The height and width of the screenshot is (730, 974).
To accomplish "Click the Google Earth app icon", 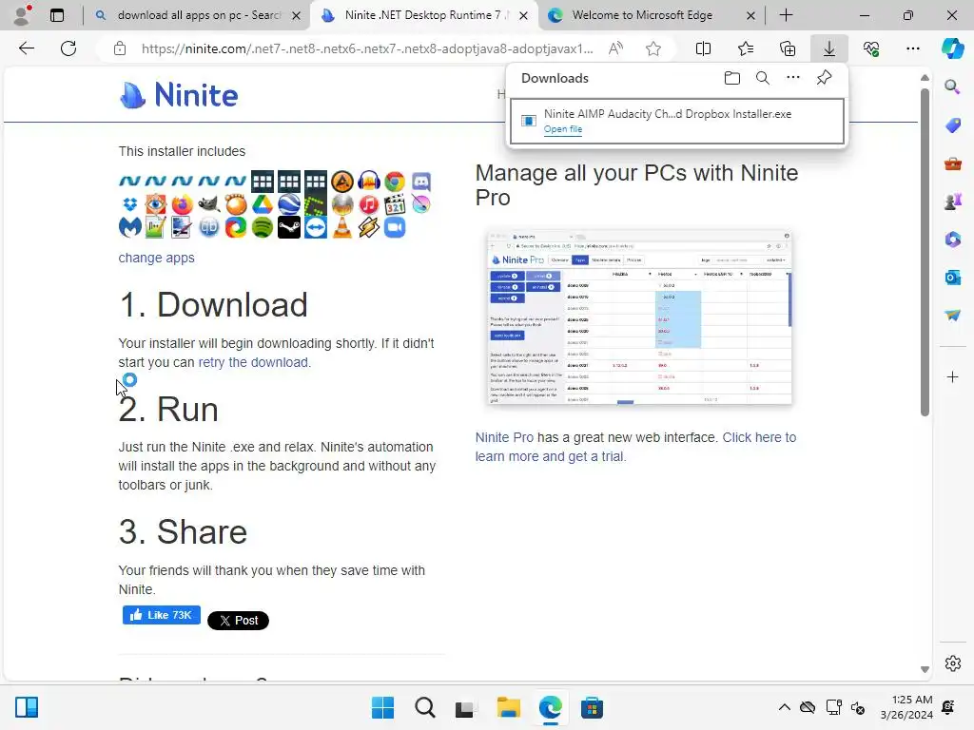I will coord(289,204).
